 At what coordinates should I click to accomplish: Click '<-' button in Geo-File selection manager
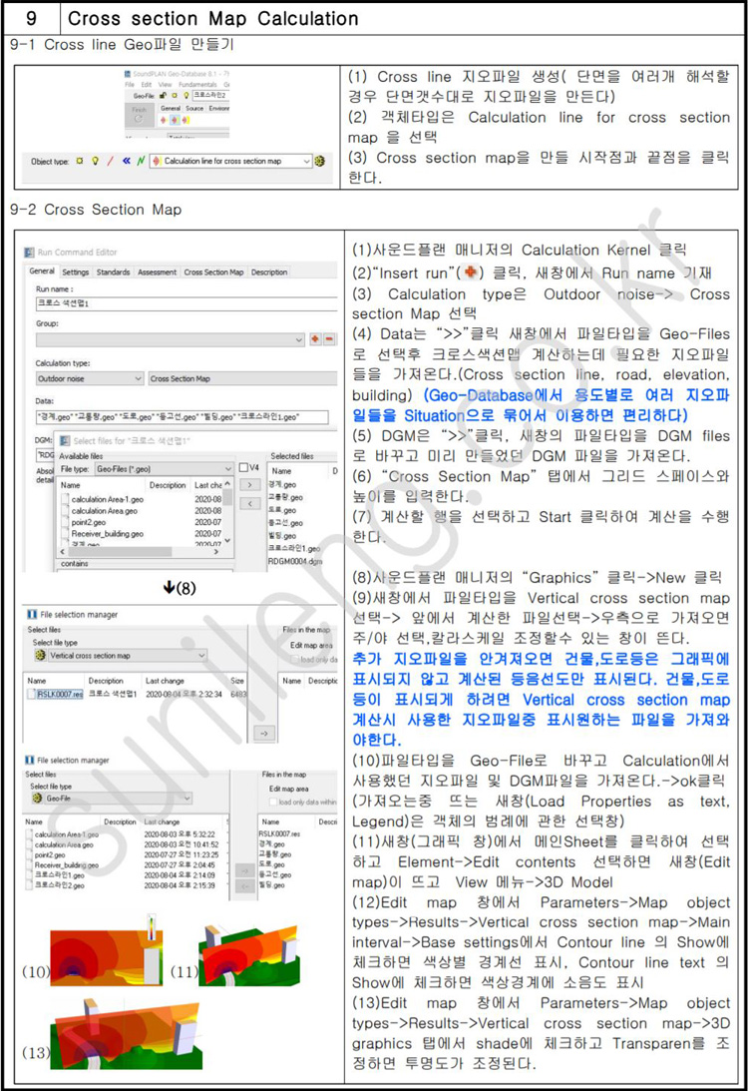pos(245,886)
